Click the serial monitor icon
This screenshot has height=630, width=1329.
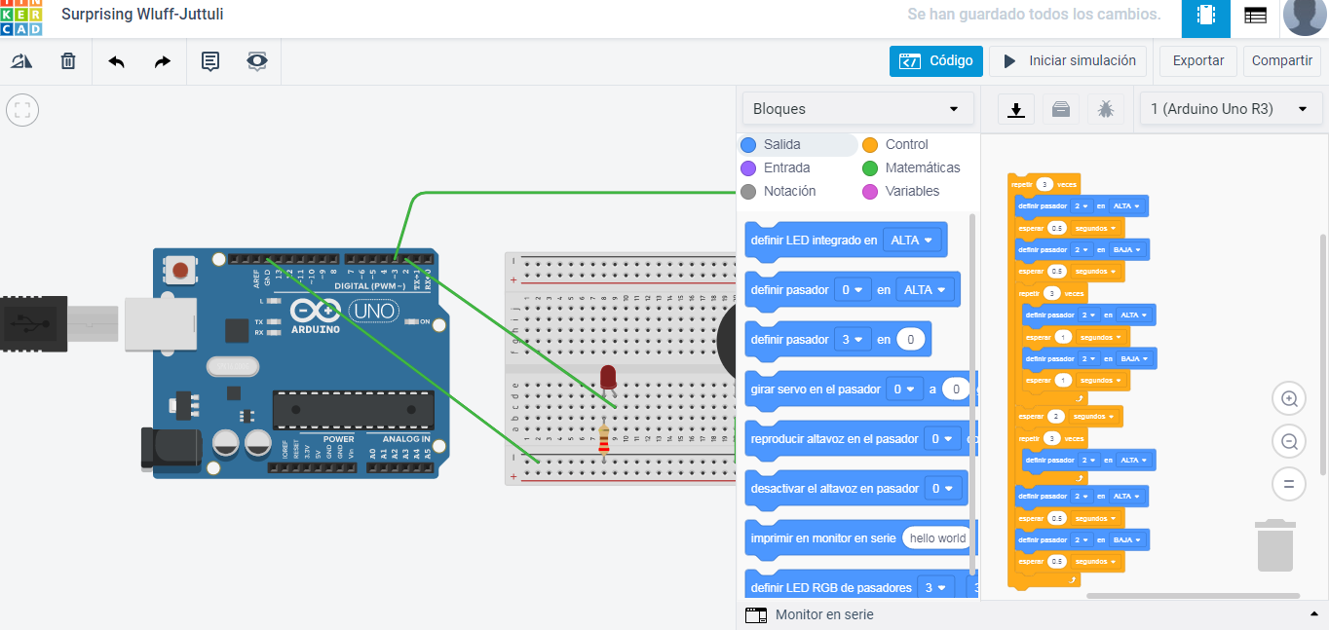pyautogui.click(x=756, y=615)
